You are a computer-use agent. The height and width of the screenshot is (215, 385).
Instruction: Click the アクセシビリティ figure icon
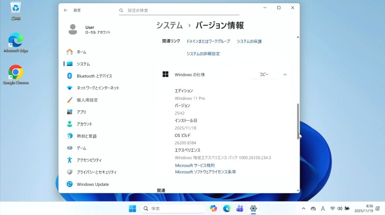coord(70,160)
